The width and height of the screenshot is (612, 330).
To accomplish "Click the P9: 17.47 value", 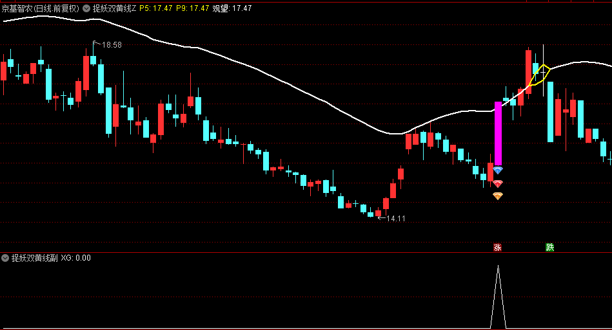I will coord(192,8).
